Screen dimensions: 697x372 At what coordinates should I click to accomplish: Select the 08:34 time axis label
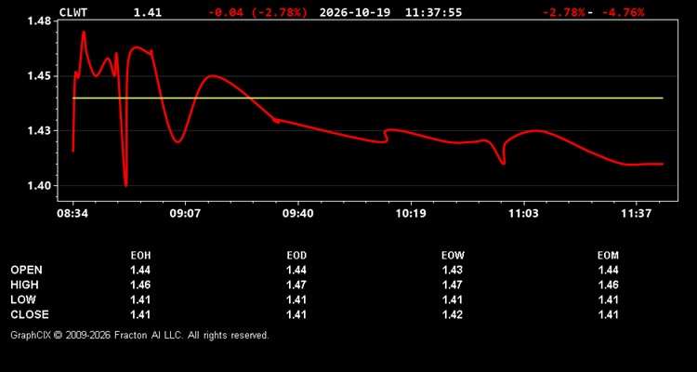[x=72, y=214]
